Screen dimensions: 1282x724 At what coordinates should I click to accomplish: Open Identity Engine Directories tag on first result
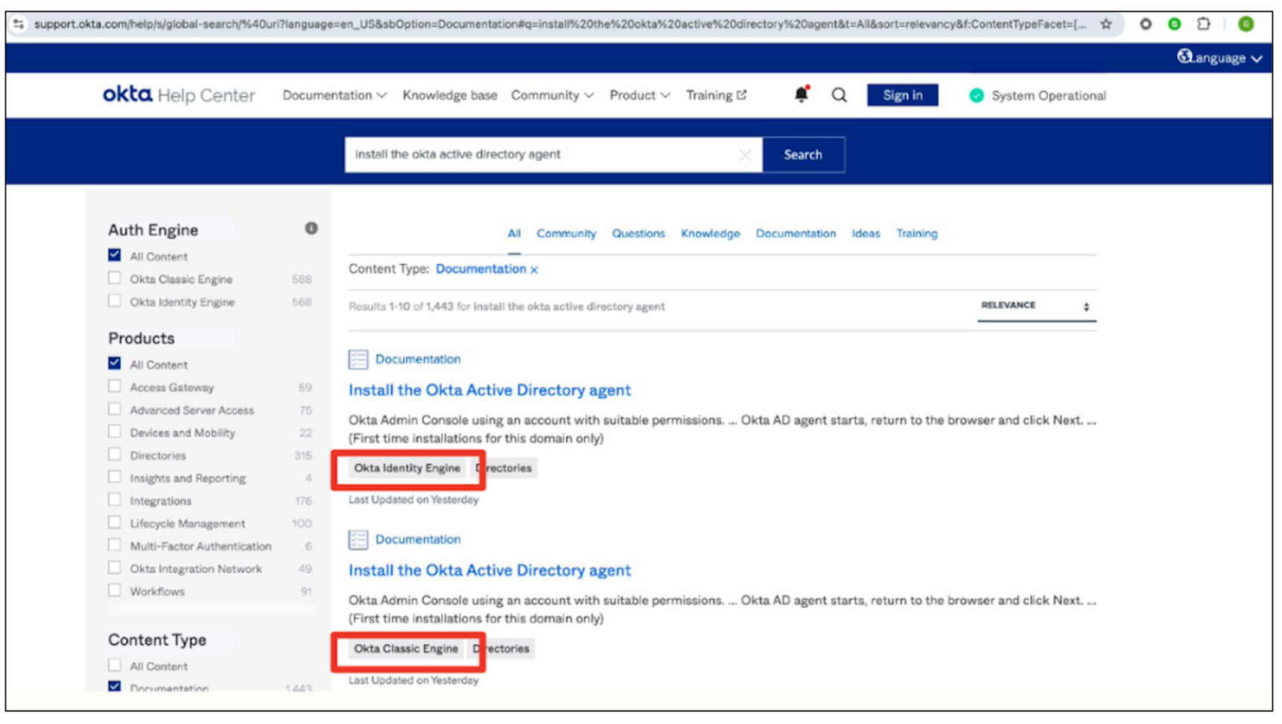coord(505,468)
